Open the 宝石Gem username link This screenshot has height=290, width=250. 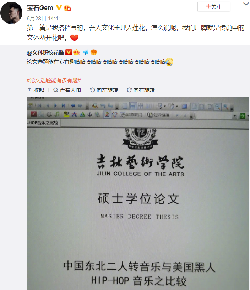40,8
